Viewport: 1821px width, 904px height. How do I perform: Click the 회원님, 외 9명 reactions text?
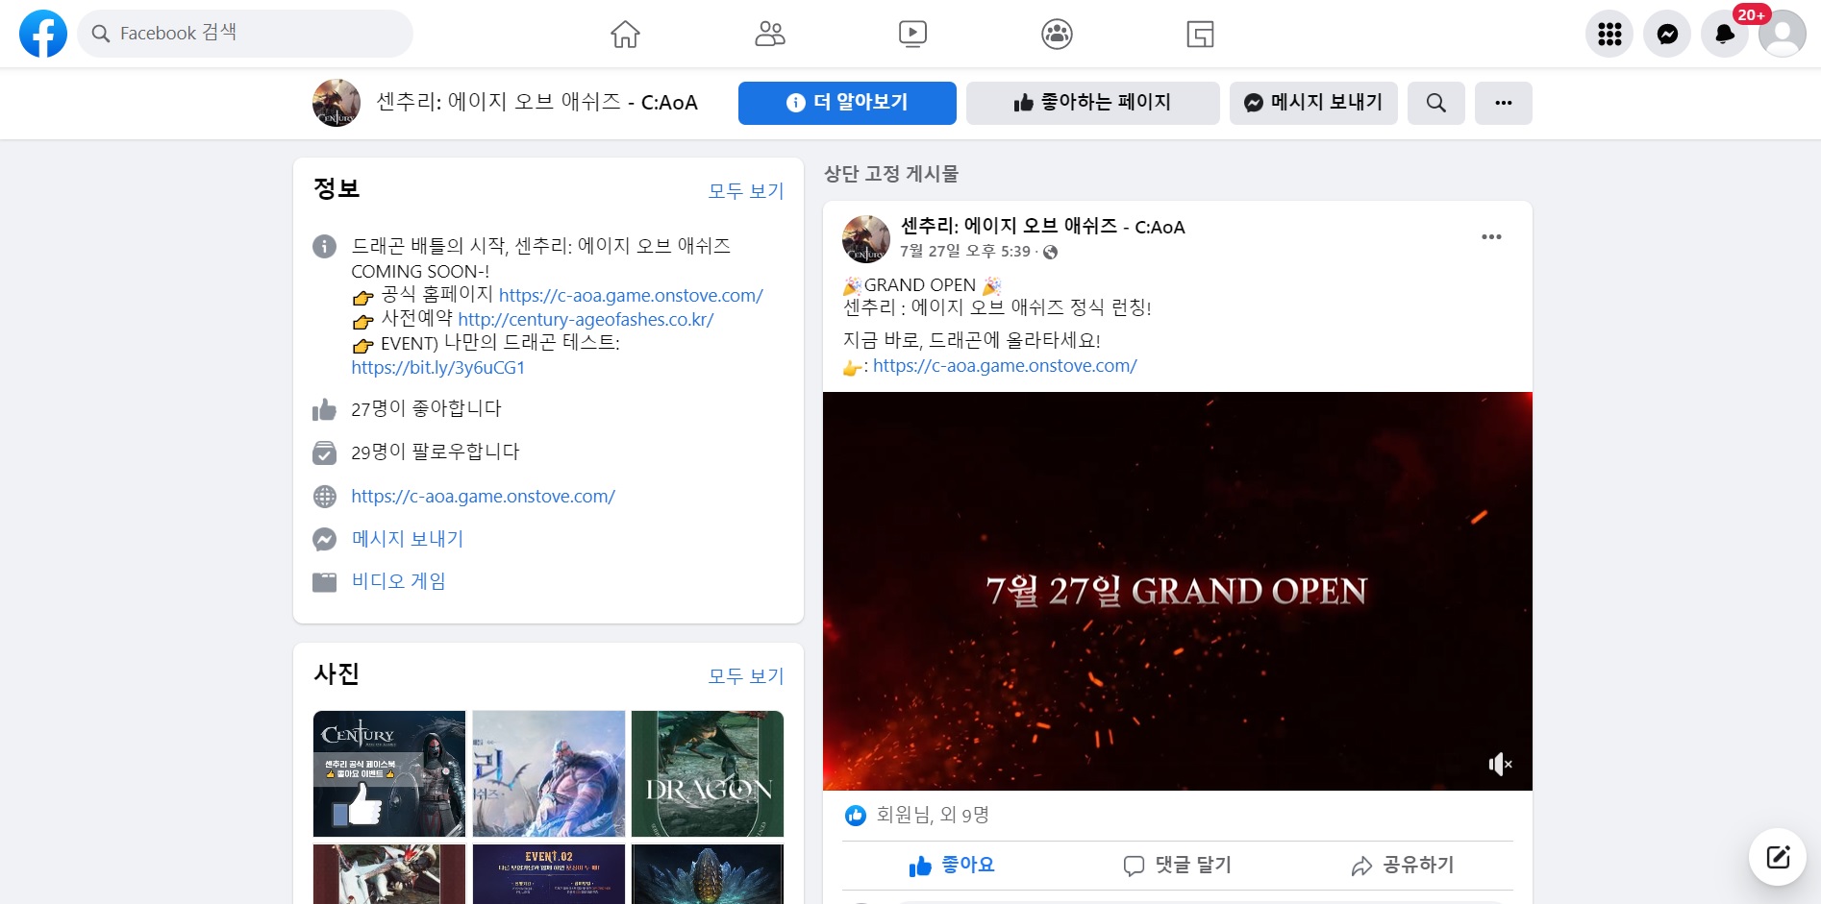[x=933, y=816]
